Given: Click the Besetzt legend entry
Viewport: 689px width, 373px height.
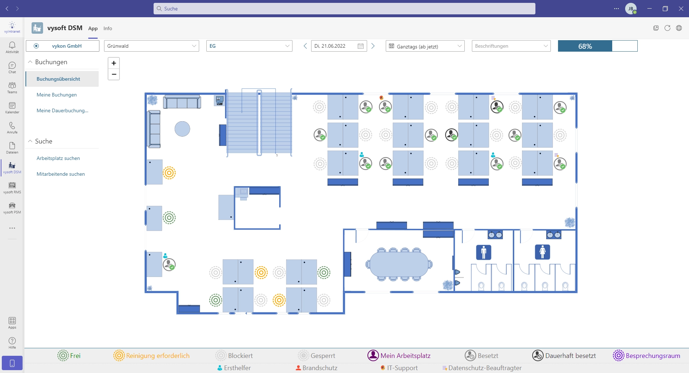Looking at the screenshot, I should point(481,355).
